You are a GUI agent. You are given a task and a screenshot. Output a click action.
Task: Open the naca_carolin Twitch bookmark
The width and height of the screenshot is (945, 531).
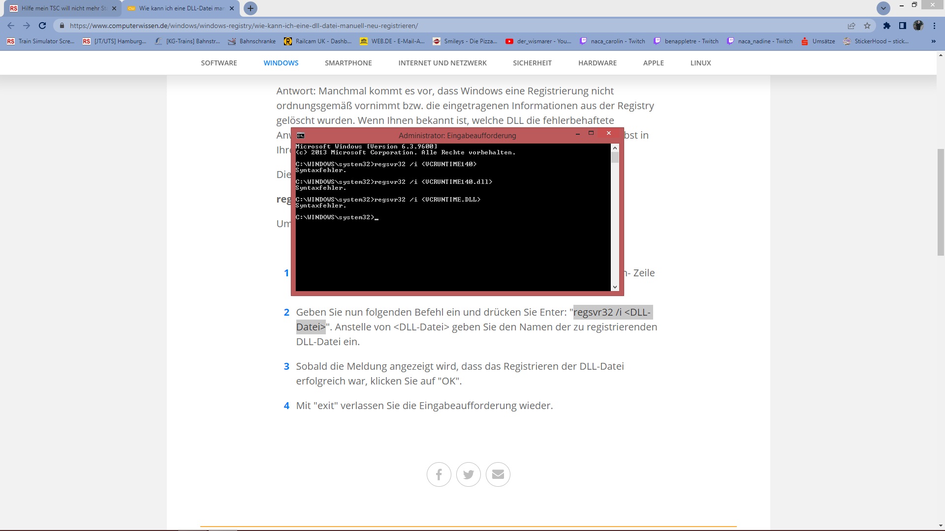[x=612, y=41]
